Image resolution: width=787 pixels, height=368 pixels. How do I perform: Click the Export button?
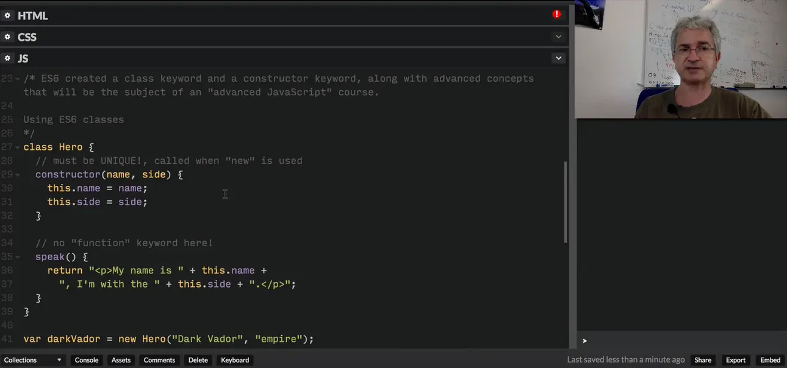click(x=735, y=360)
